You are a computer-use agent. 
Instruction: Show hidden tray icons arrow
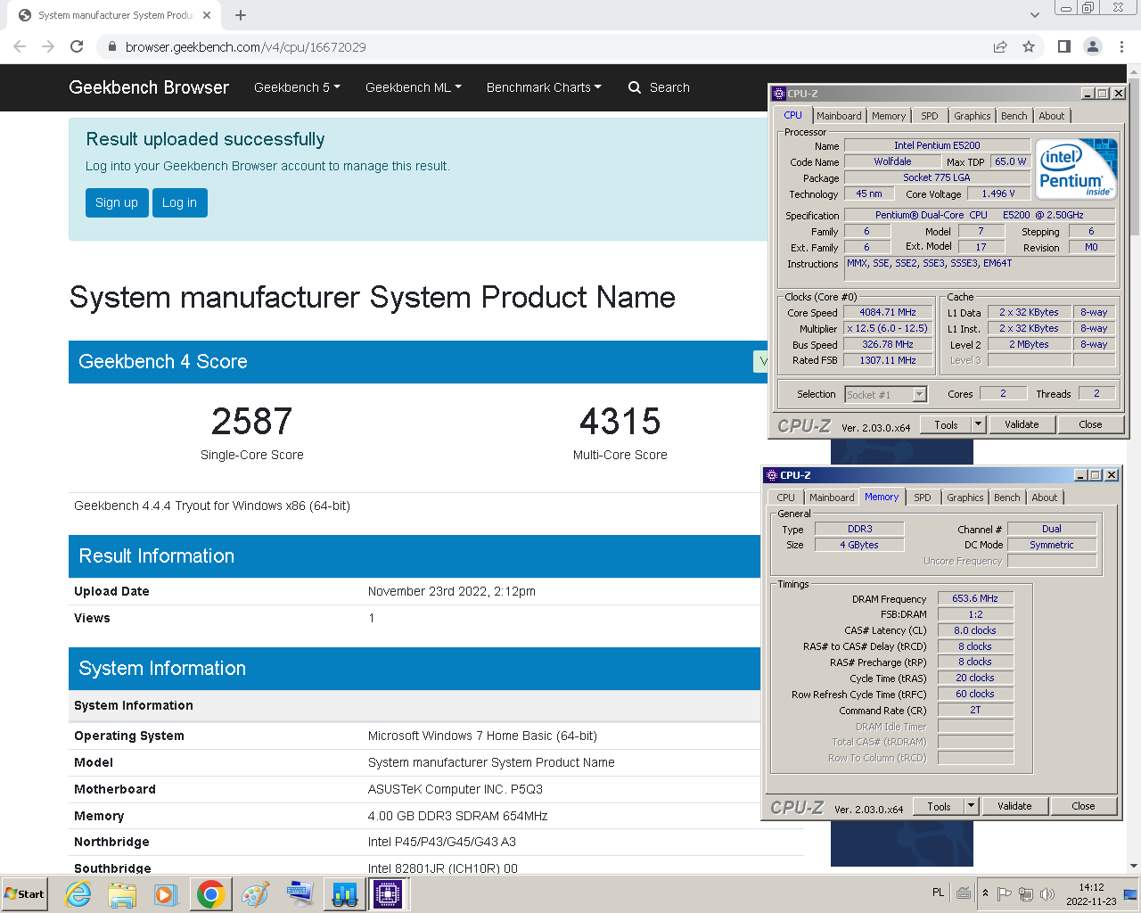(985, 893)
